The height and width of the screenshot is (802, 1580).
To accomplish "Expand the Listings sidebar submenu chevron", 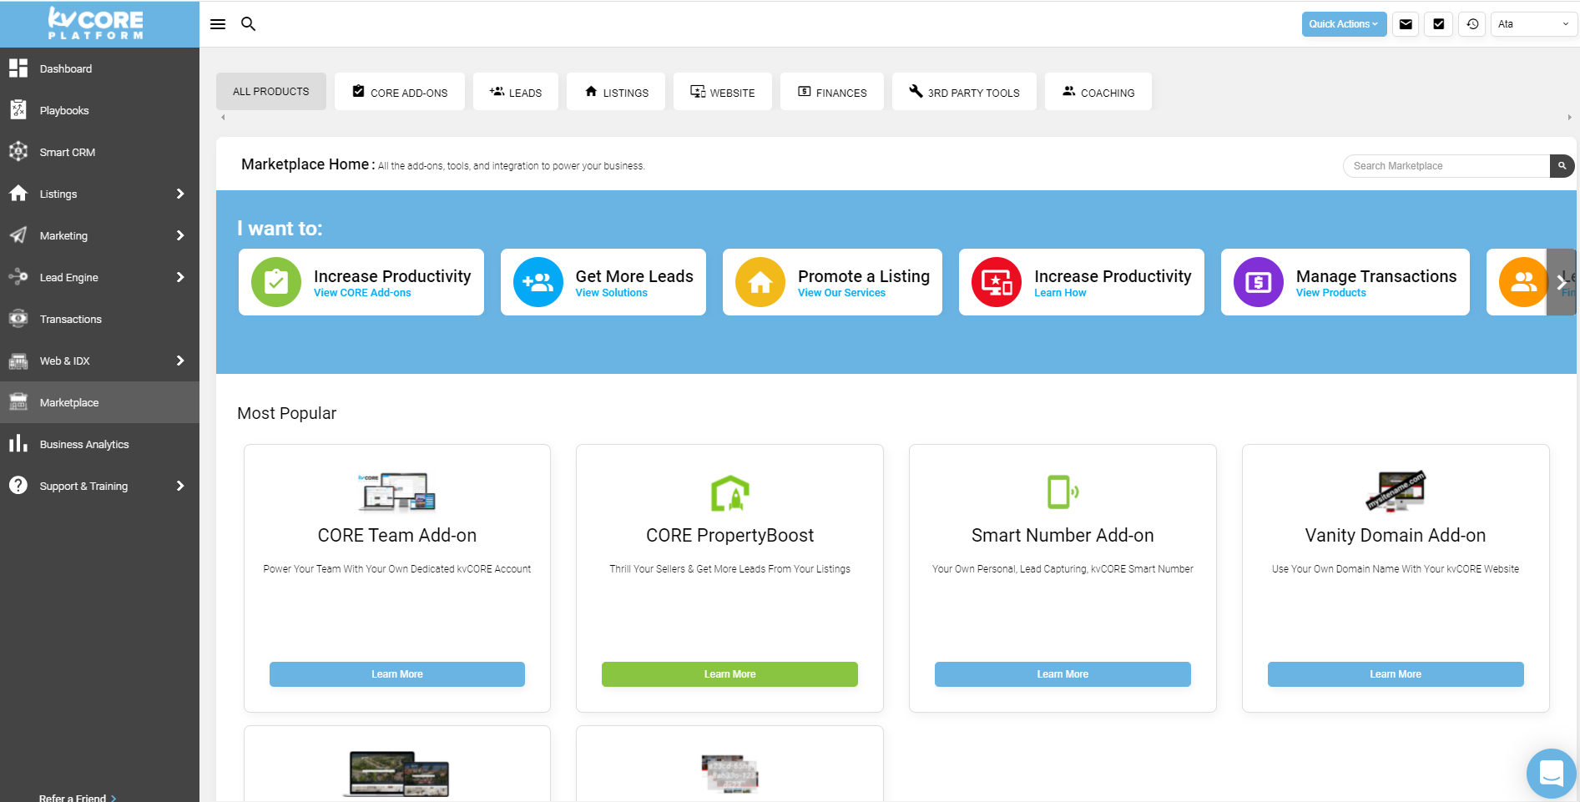I will click(x=180, y=194).
